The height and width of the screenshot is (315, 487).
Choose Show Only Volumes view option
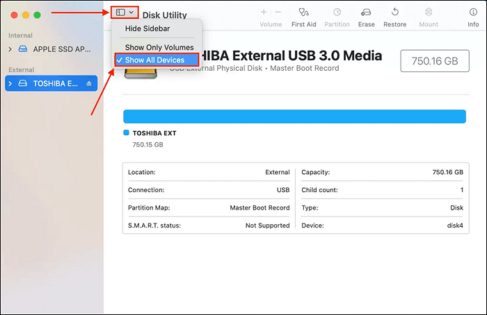[x=159, y=47]
